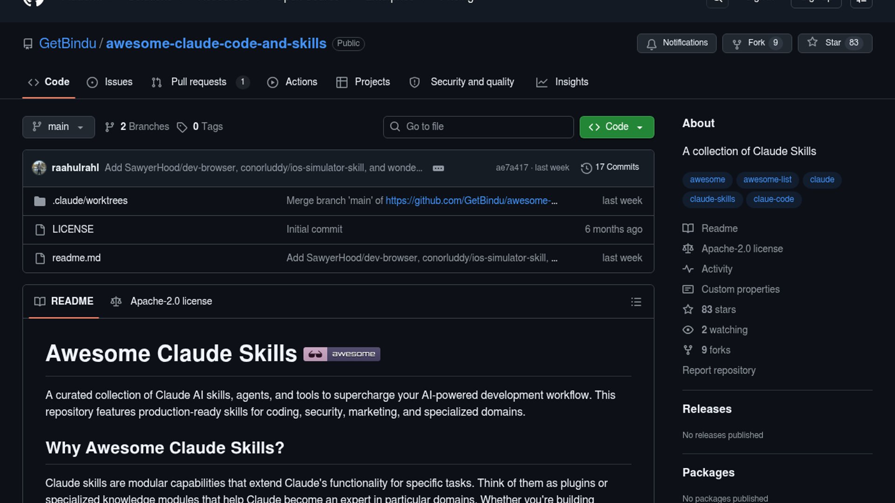Image resolution: width=895 pixels, height=503 pixels.
Task: Click the commit history clock icon
Action: pyautogui.click(x=586, y=168)
